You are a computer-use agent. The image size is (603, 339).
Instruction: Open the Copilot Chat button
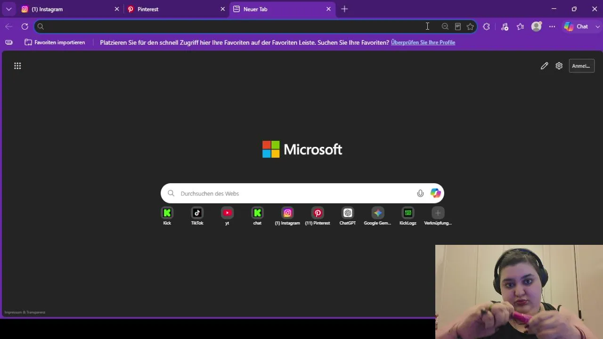[576, 27]
